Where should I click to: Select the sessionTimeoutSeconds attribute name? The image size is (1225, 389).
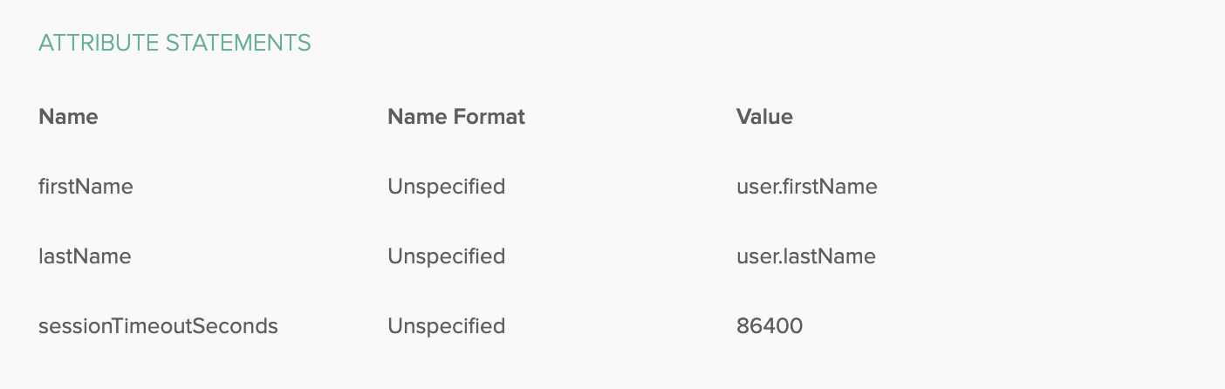coord(158,326)
